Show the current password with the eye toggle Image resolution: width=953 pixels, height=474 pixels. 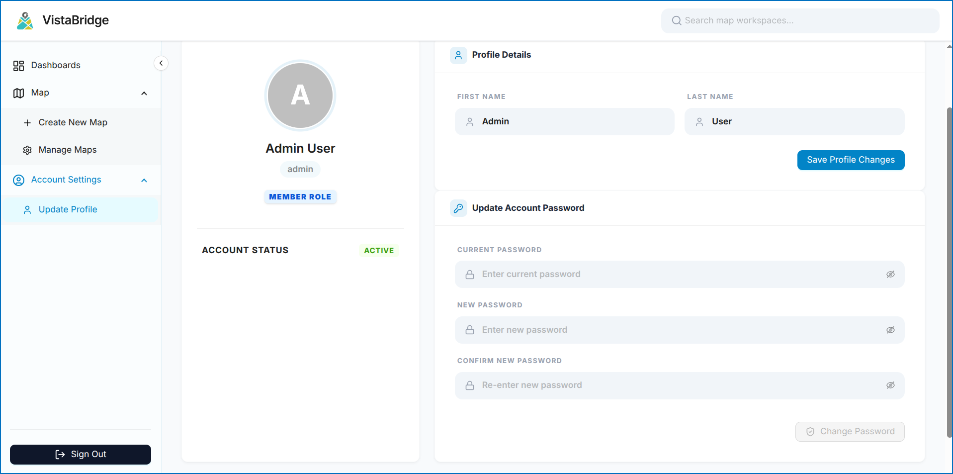(890, 275)
